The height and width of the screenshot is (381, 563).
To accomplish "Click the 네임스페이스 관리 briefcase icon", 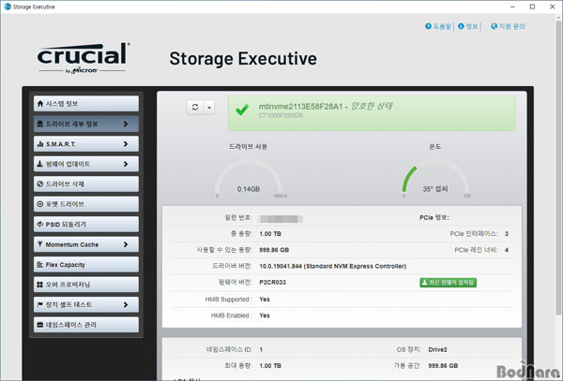I will 40,325.
